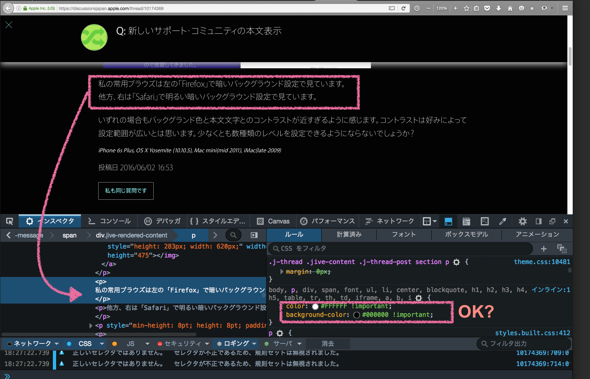Open the セキュリティ filter dropdown arrow
Screen dimensions: 590x379
point(207,344)
